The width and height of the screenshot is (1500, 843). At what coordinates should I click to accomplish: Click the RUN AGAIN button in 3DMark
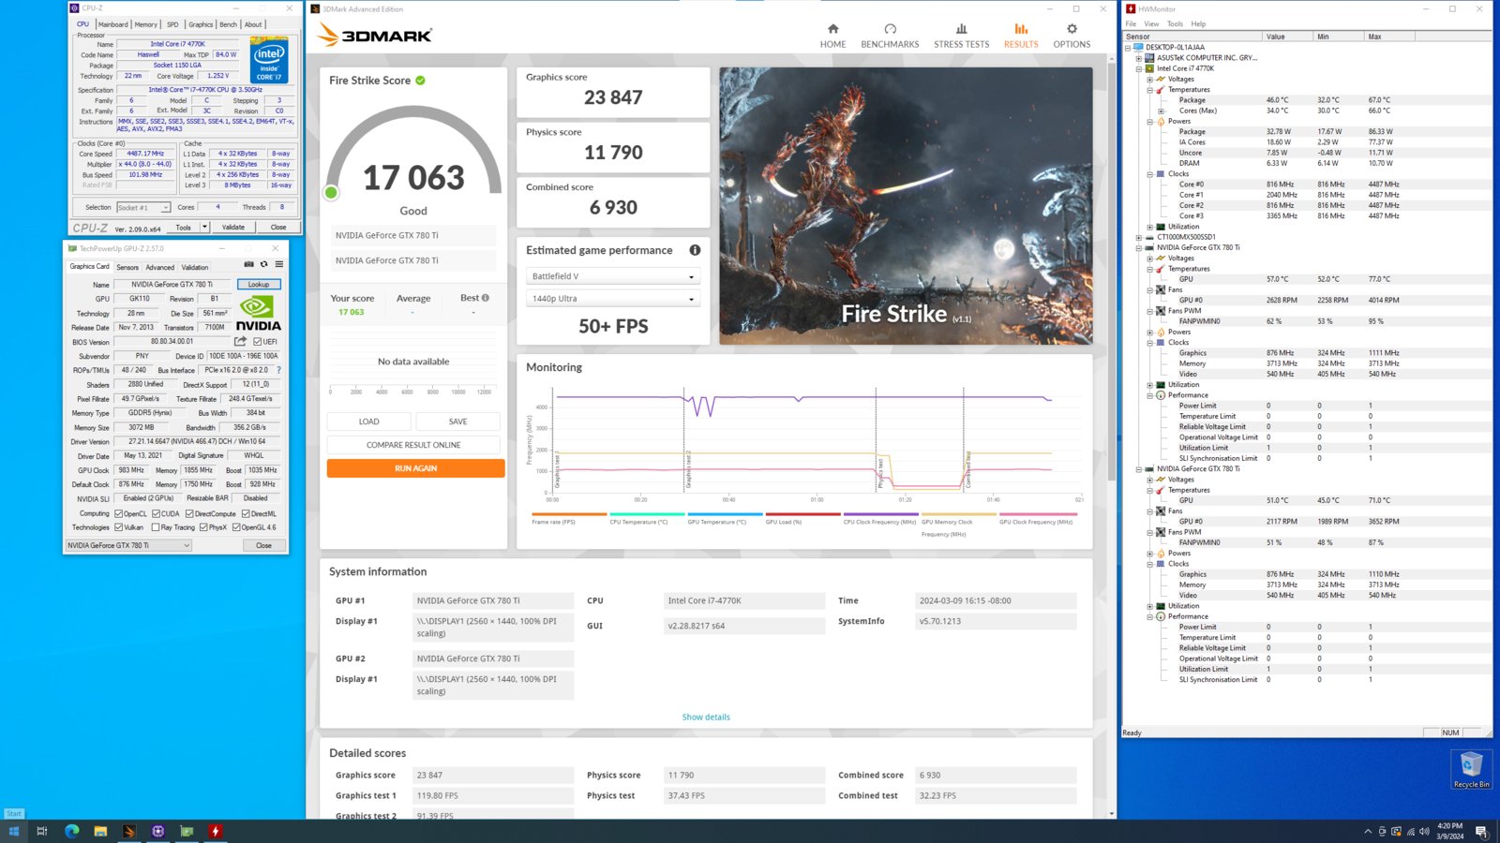(x=415, y=468)
